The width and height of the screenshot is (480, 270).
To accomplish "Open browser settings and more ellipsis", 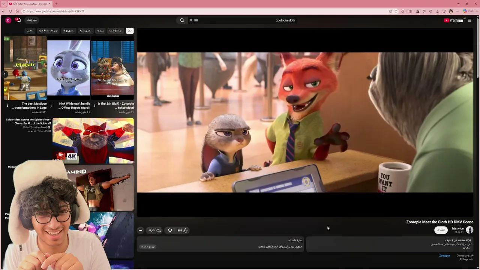I will point(458,11).
